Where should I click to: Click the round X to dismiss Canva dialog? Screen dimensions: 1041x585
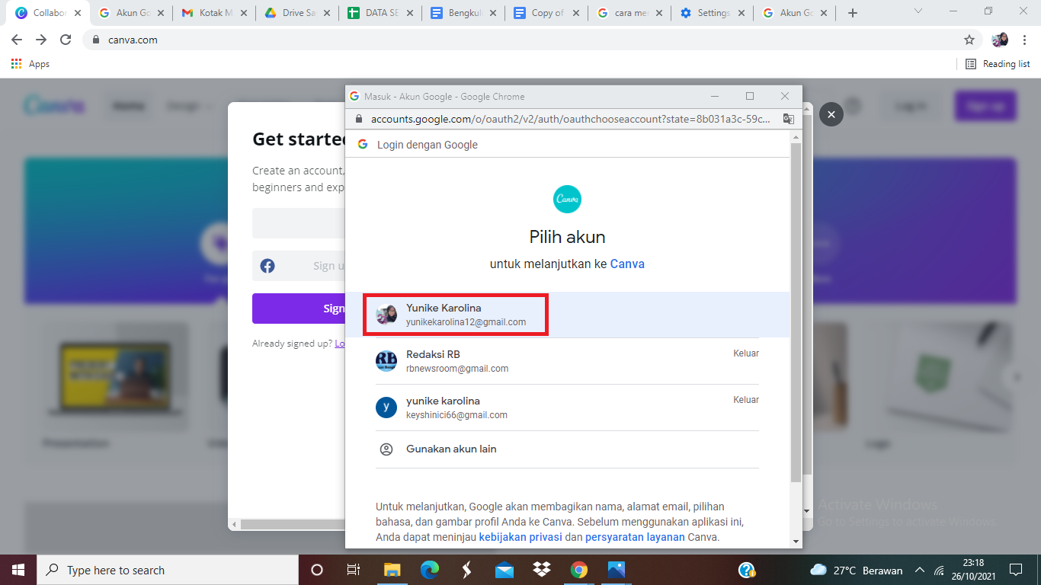[x=831, y=114]
